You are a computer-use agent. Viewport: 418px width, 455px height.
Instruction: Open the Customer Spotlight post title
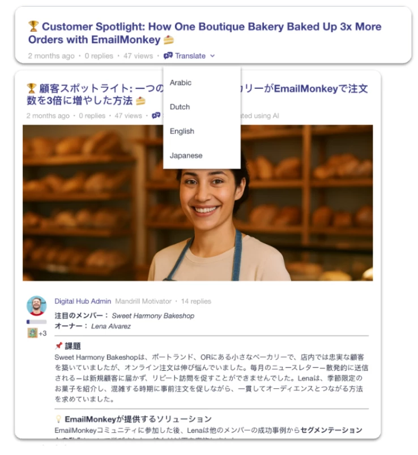[x=204, y=33]
